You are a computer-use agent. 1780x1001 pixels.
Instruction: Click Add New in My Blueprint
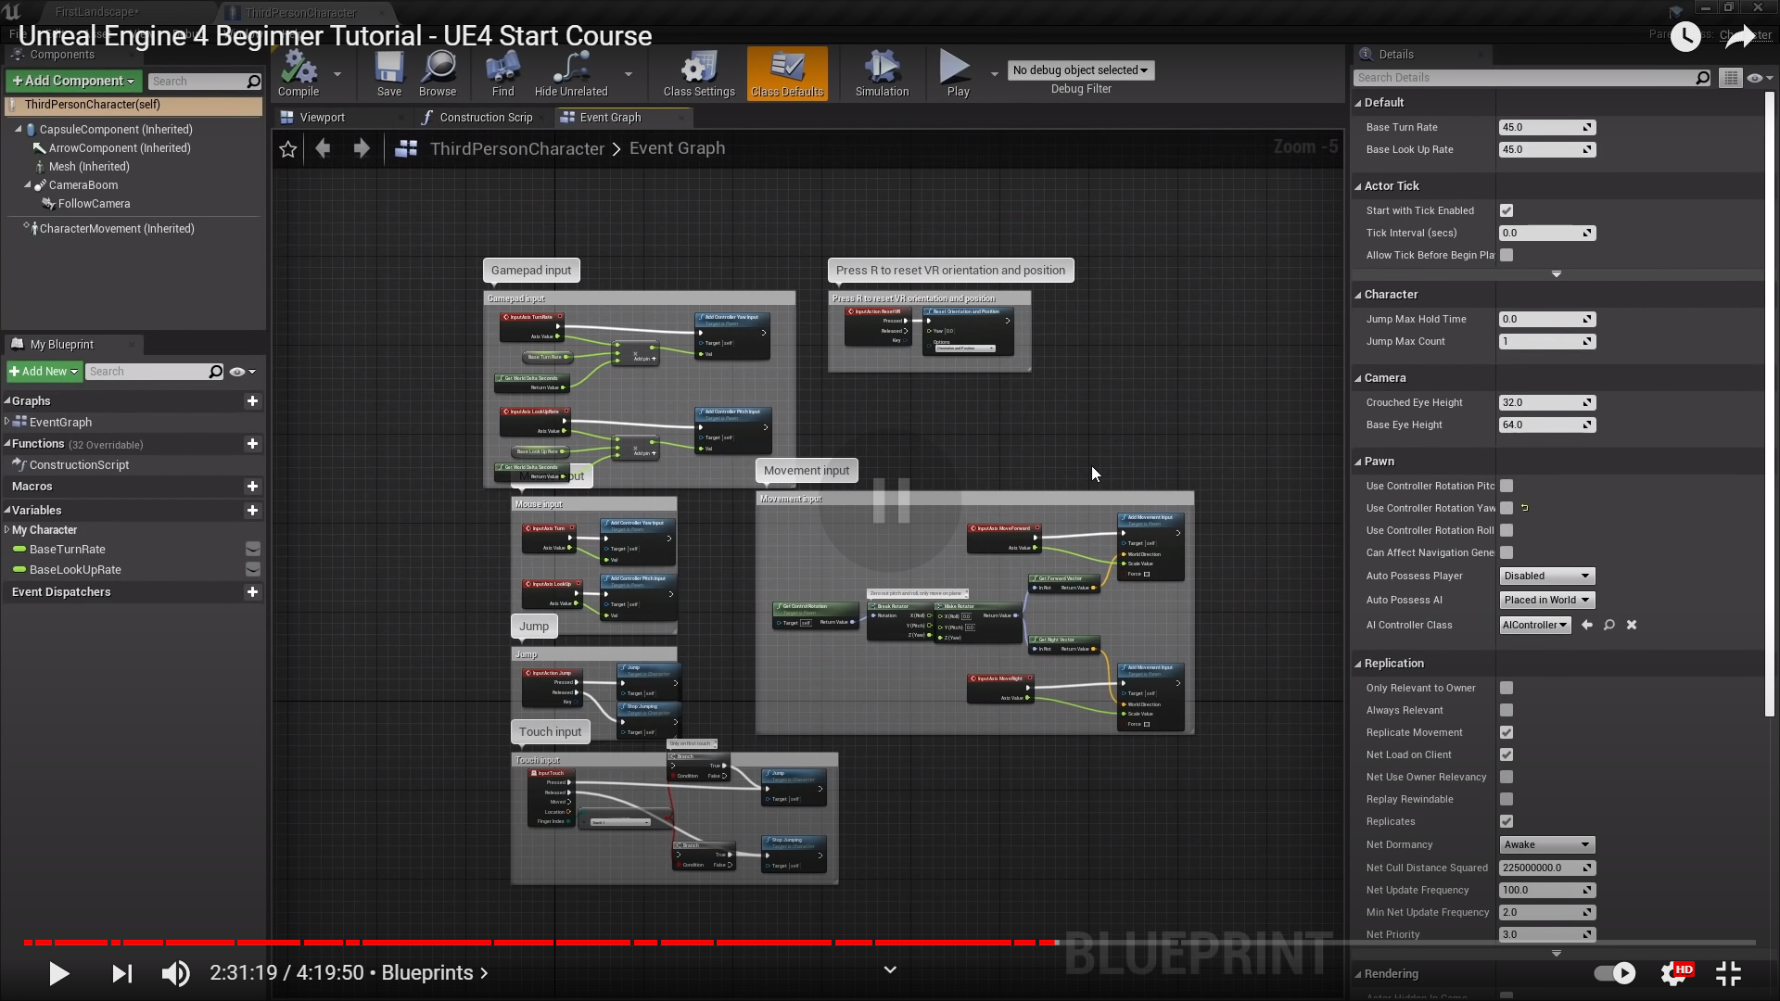point(44,372)
